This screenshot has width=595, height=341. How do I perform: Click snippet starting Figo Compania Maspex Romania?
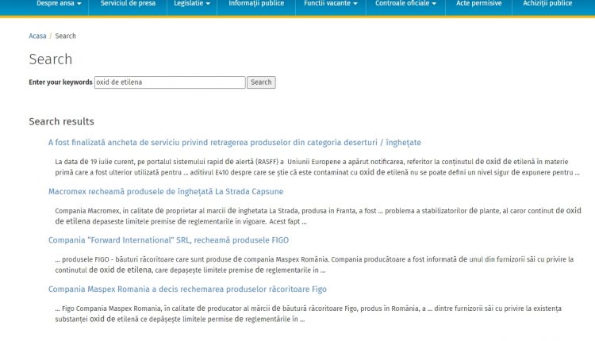click(308, 314)
